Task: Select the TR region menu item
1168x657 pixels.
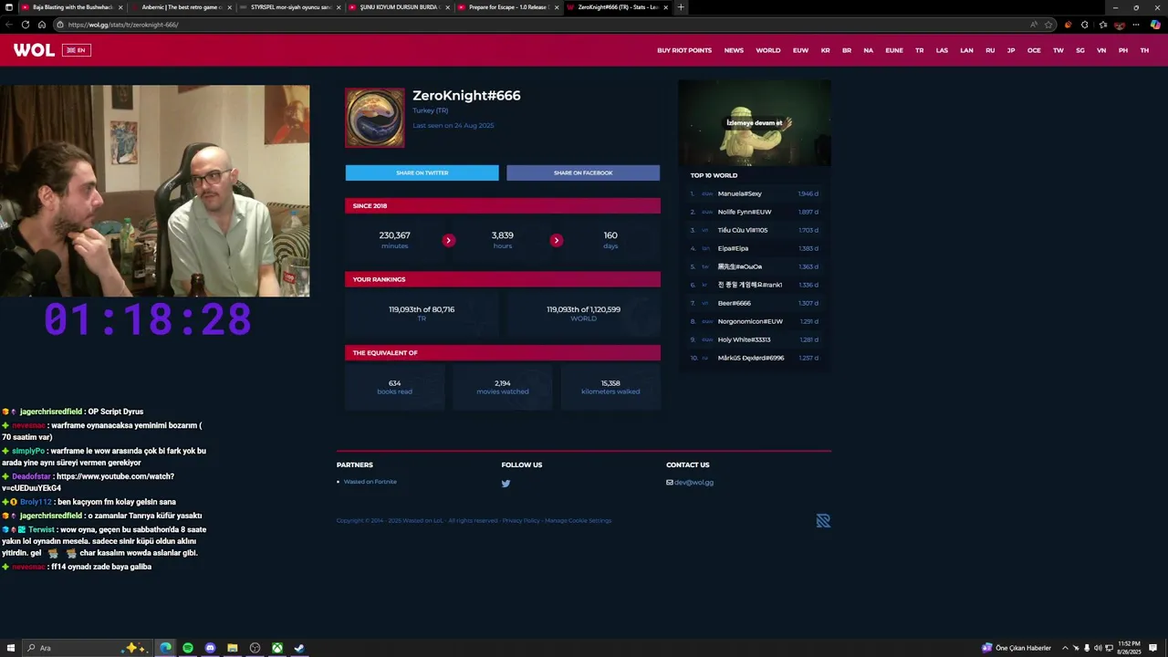Action: click(x=920, y=50)
